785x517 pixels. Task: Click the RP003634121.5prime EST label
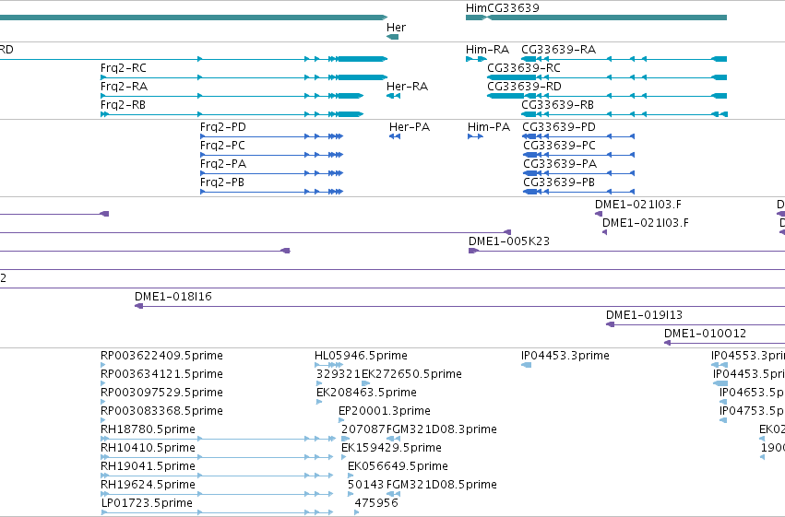[161, 374]
